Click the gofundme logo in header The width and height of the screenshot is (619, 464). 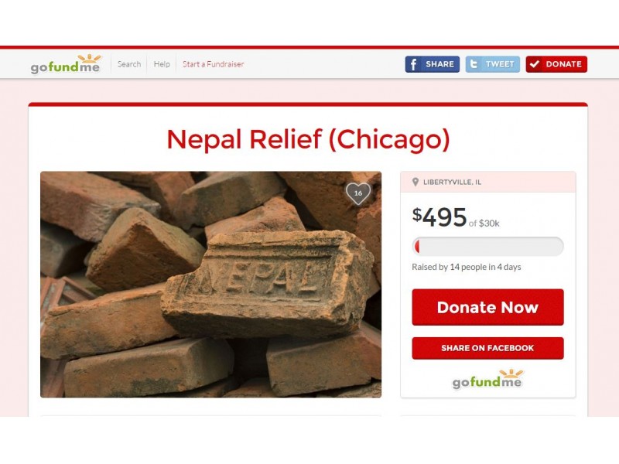click(x=66, y=64)
